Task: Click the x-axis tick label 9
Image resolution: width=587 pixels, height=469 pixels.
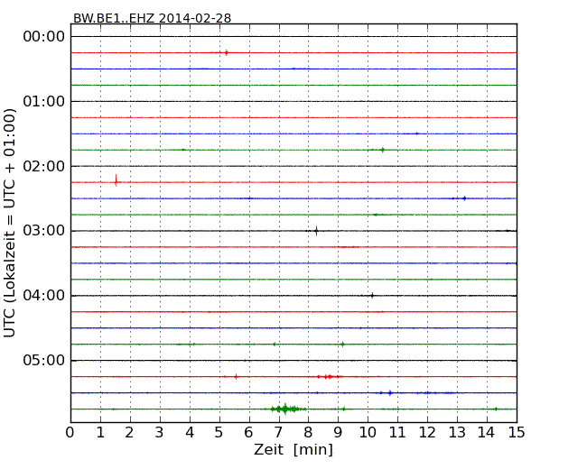Action: (338, 433)
